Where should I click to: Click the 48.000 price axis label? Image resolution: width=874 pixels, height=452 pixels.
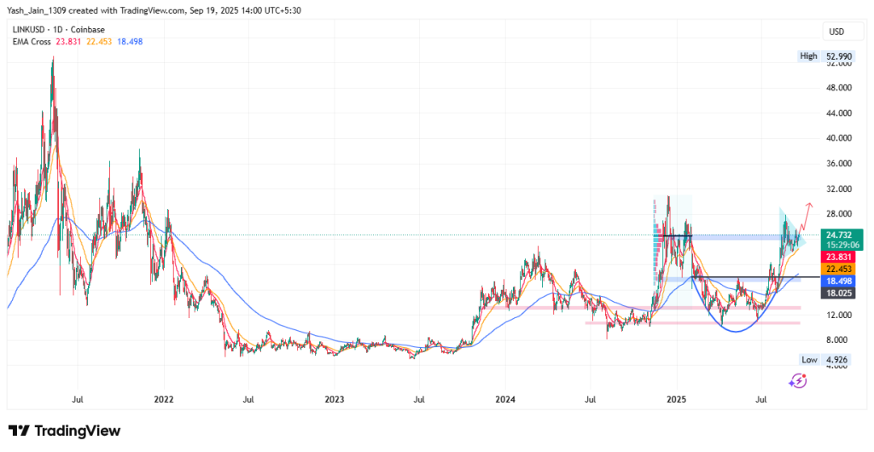tap(838, 88)
